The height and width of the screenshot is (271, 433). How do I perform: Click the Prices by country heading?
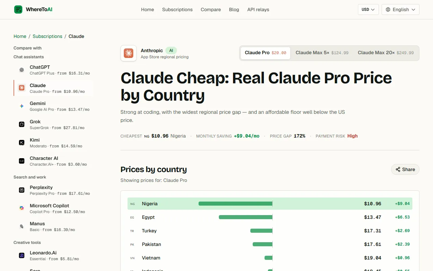click(154, 169)
